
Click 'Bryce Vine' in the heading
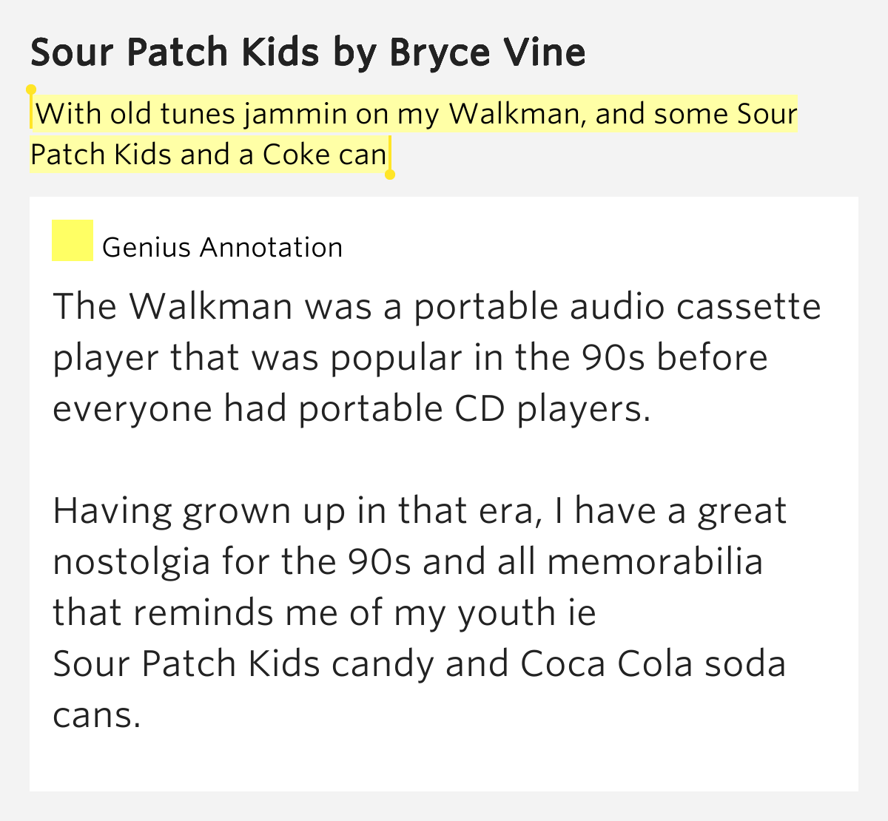click(x=488, y=53)
